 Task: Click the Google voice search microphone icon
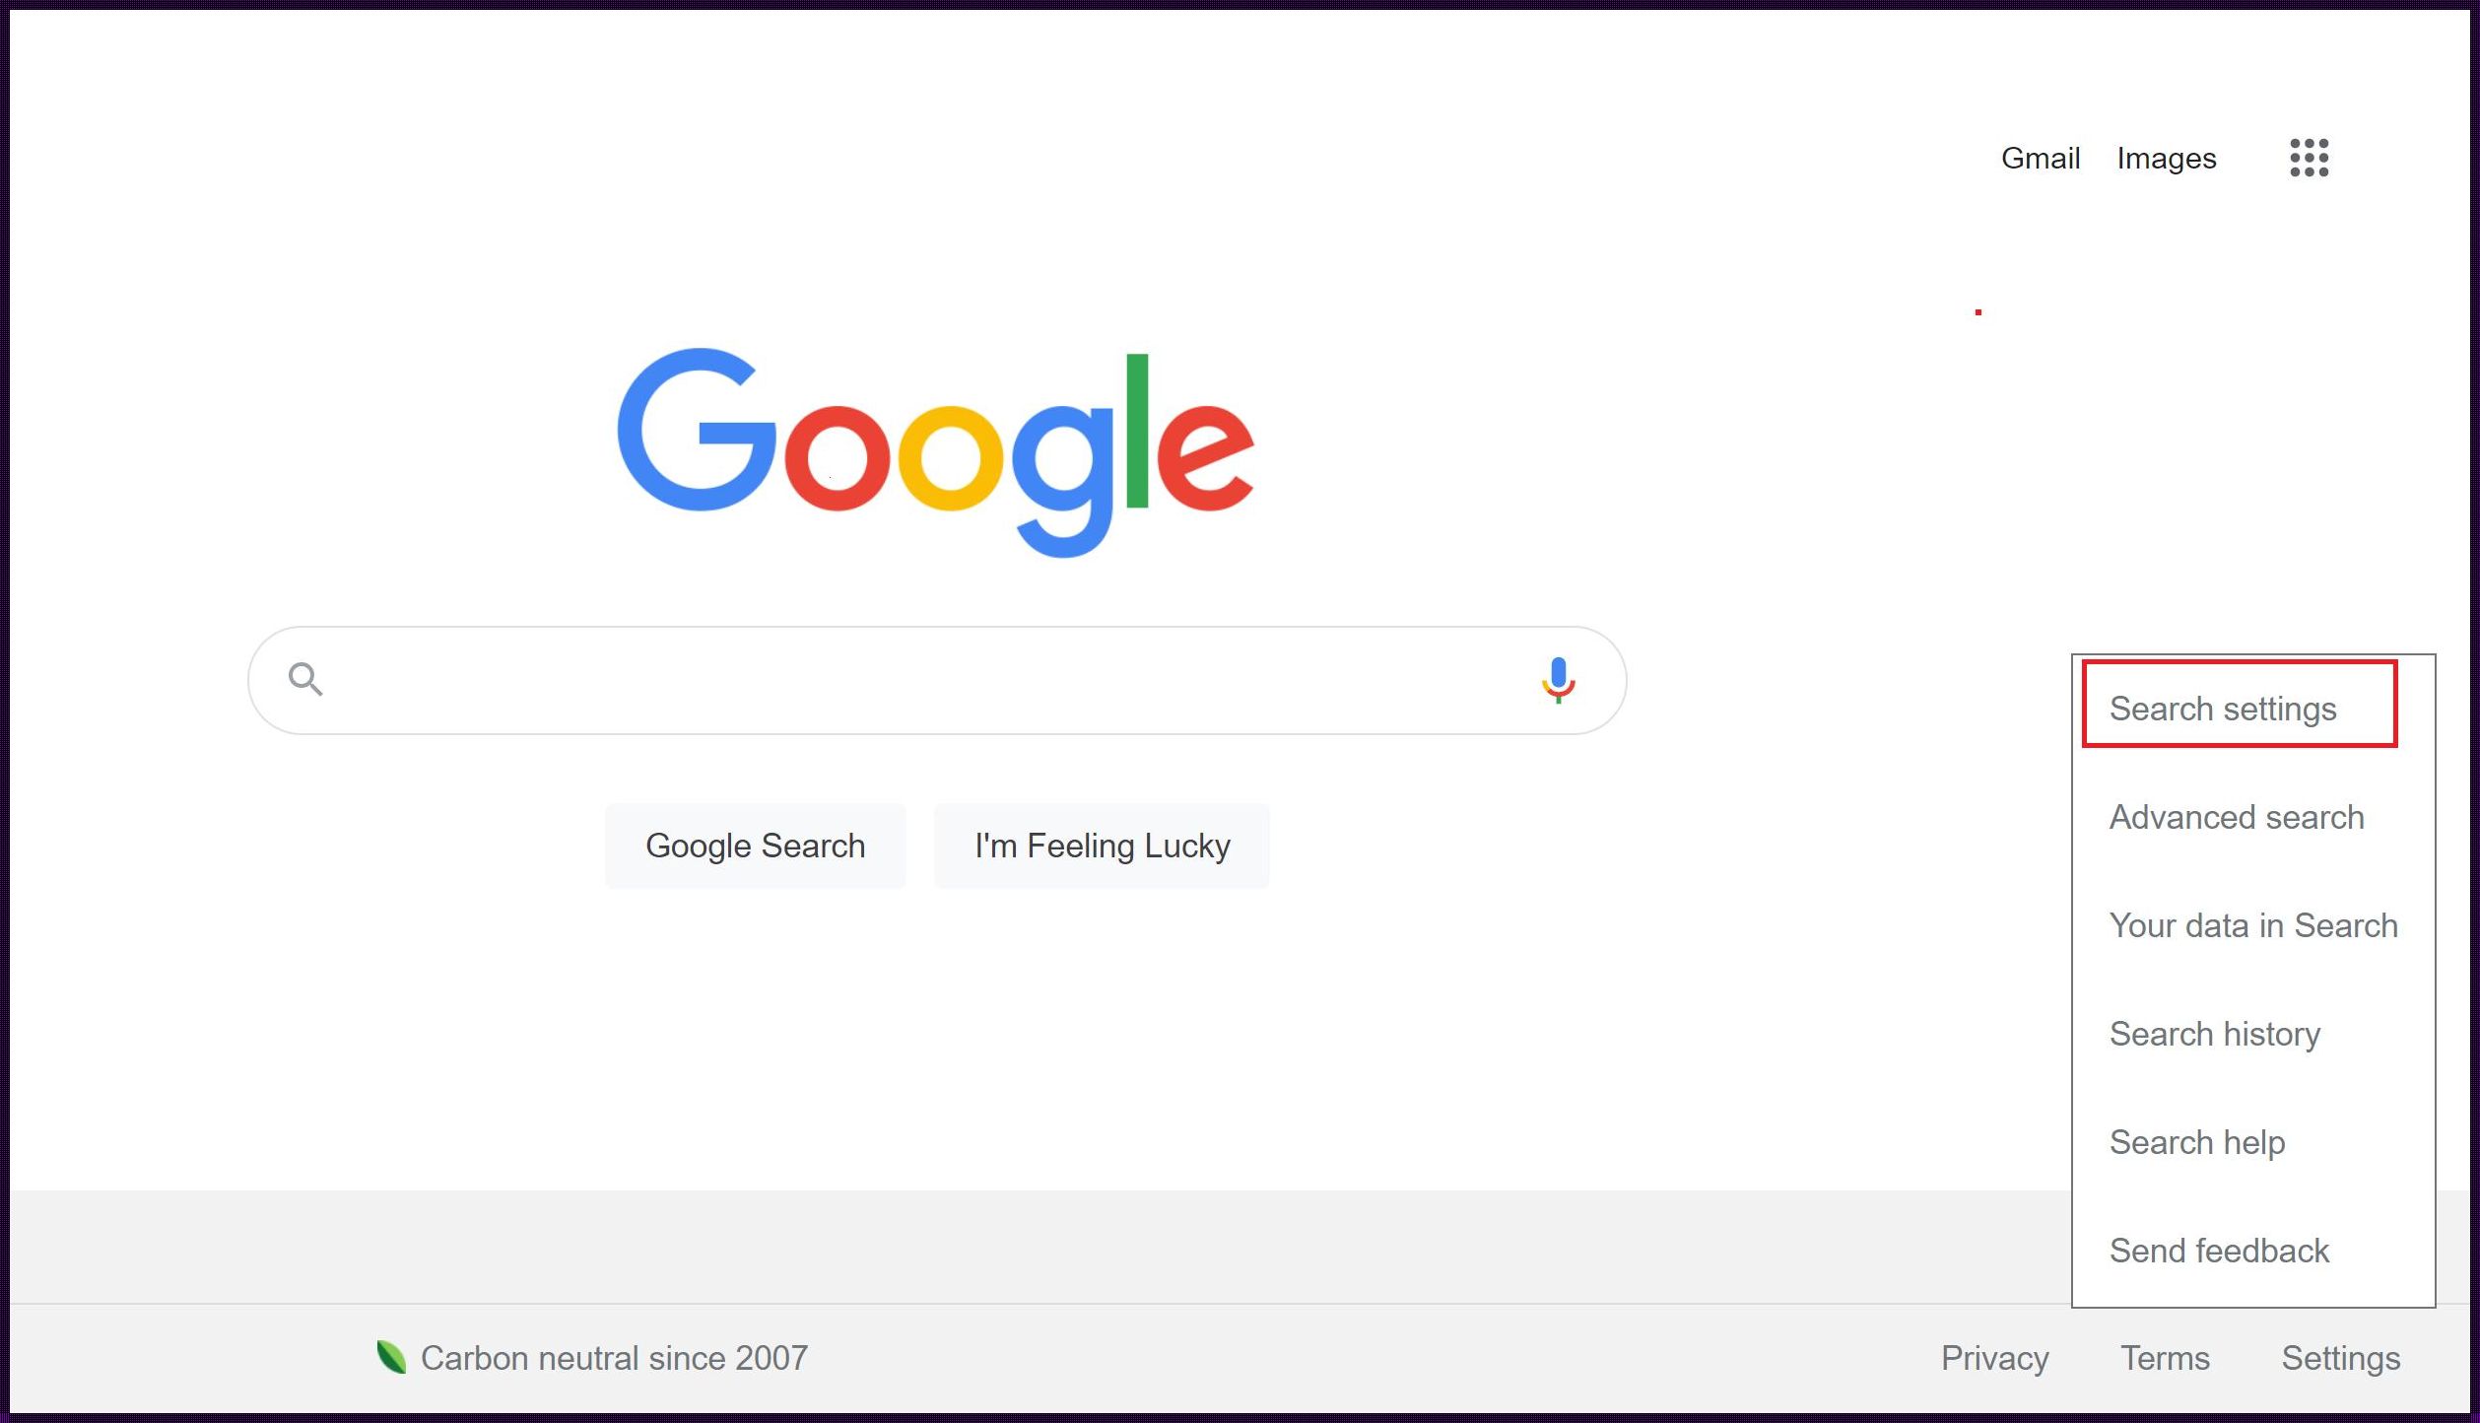point(1557,678)
